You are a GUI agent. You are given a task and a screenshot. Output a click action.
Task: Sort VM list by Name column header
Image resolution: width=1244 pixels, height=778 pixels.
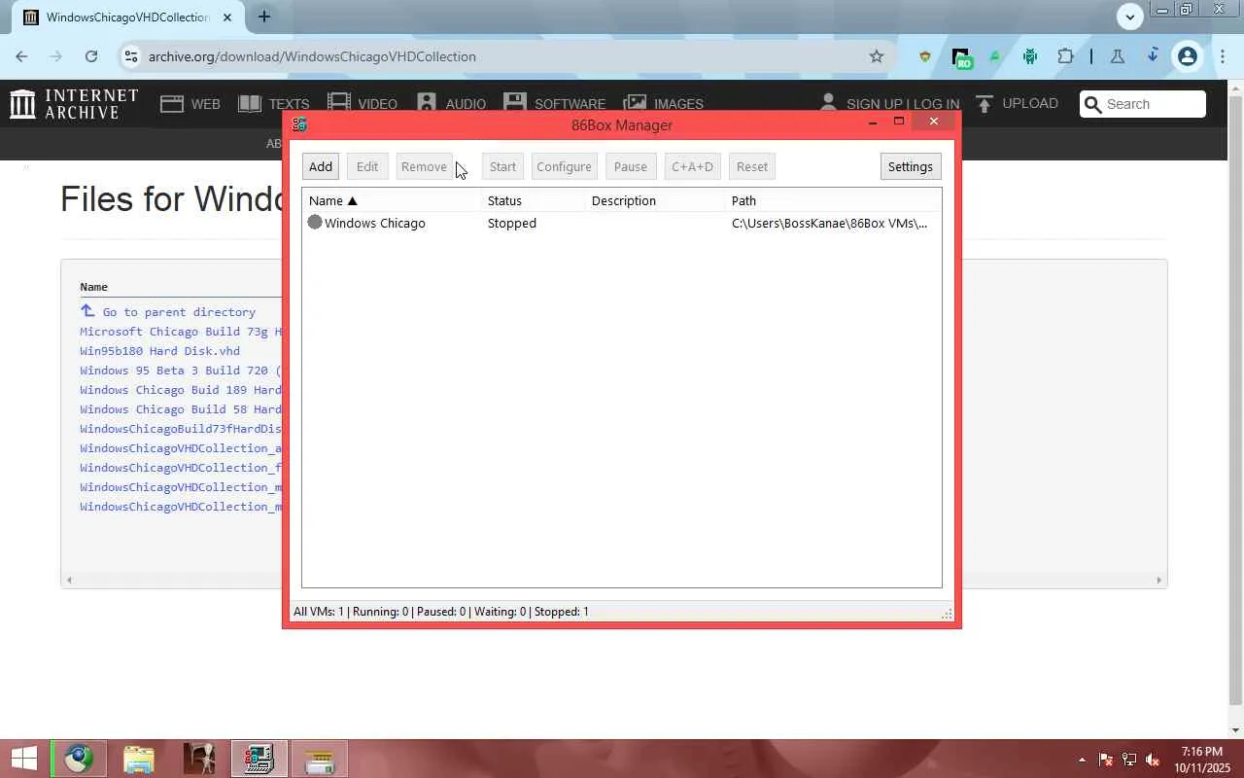pos(393,200)
